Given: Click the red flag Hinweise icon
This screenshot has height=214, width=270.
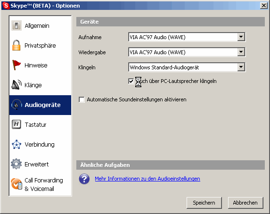Looking at the screenshot, I should coord(16,65).
